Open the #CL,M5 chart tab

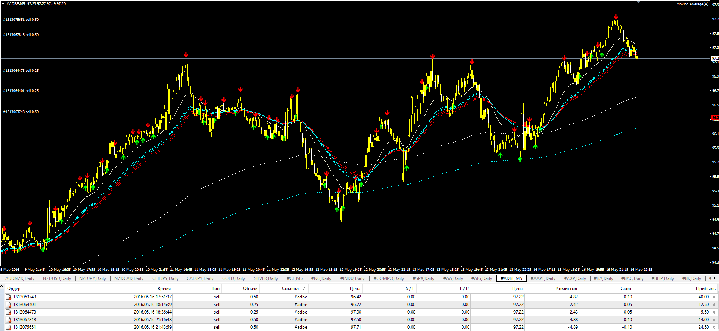[295, 278]
